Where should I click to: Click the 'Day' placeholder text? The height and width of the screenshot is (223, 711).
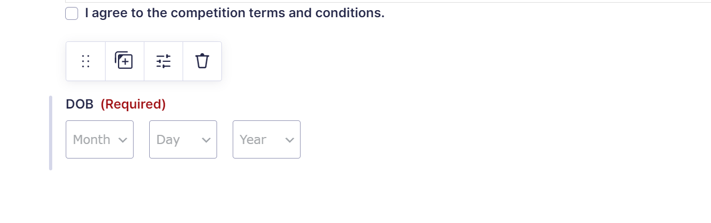coord(168,140)
